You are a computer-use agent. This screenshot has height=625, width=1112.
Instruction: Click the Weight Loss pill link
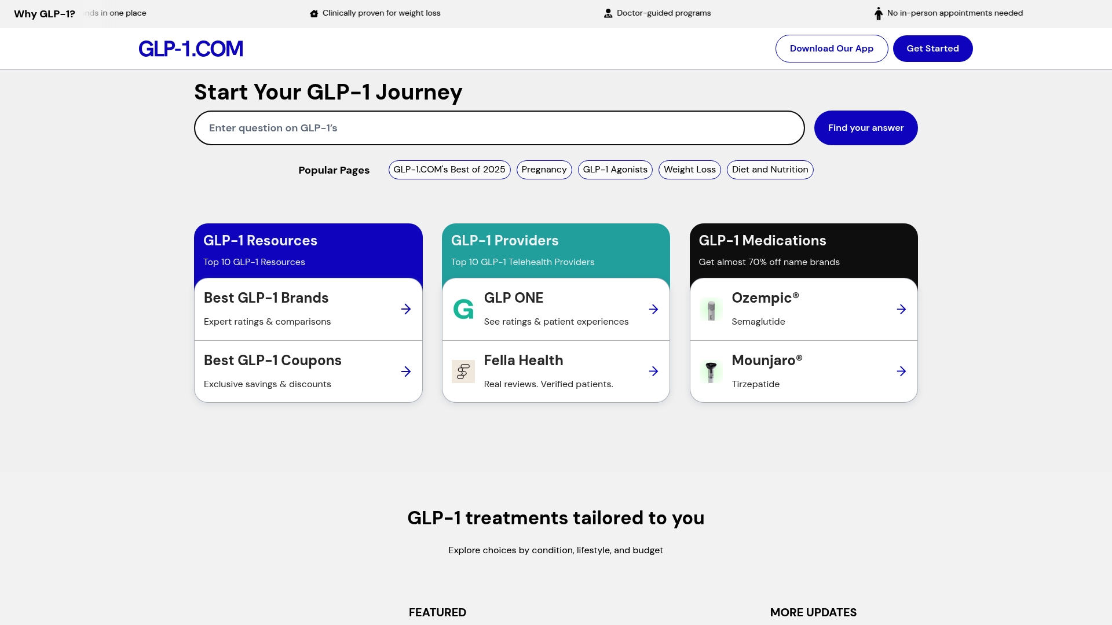pos(689,170)
